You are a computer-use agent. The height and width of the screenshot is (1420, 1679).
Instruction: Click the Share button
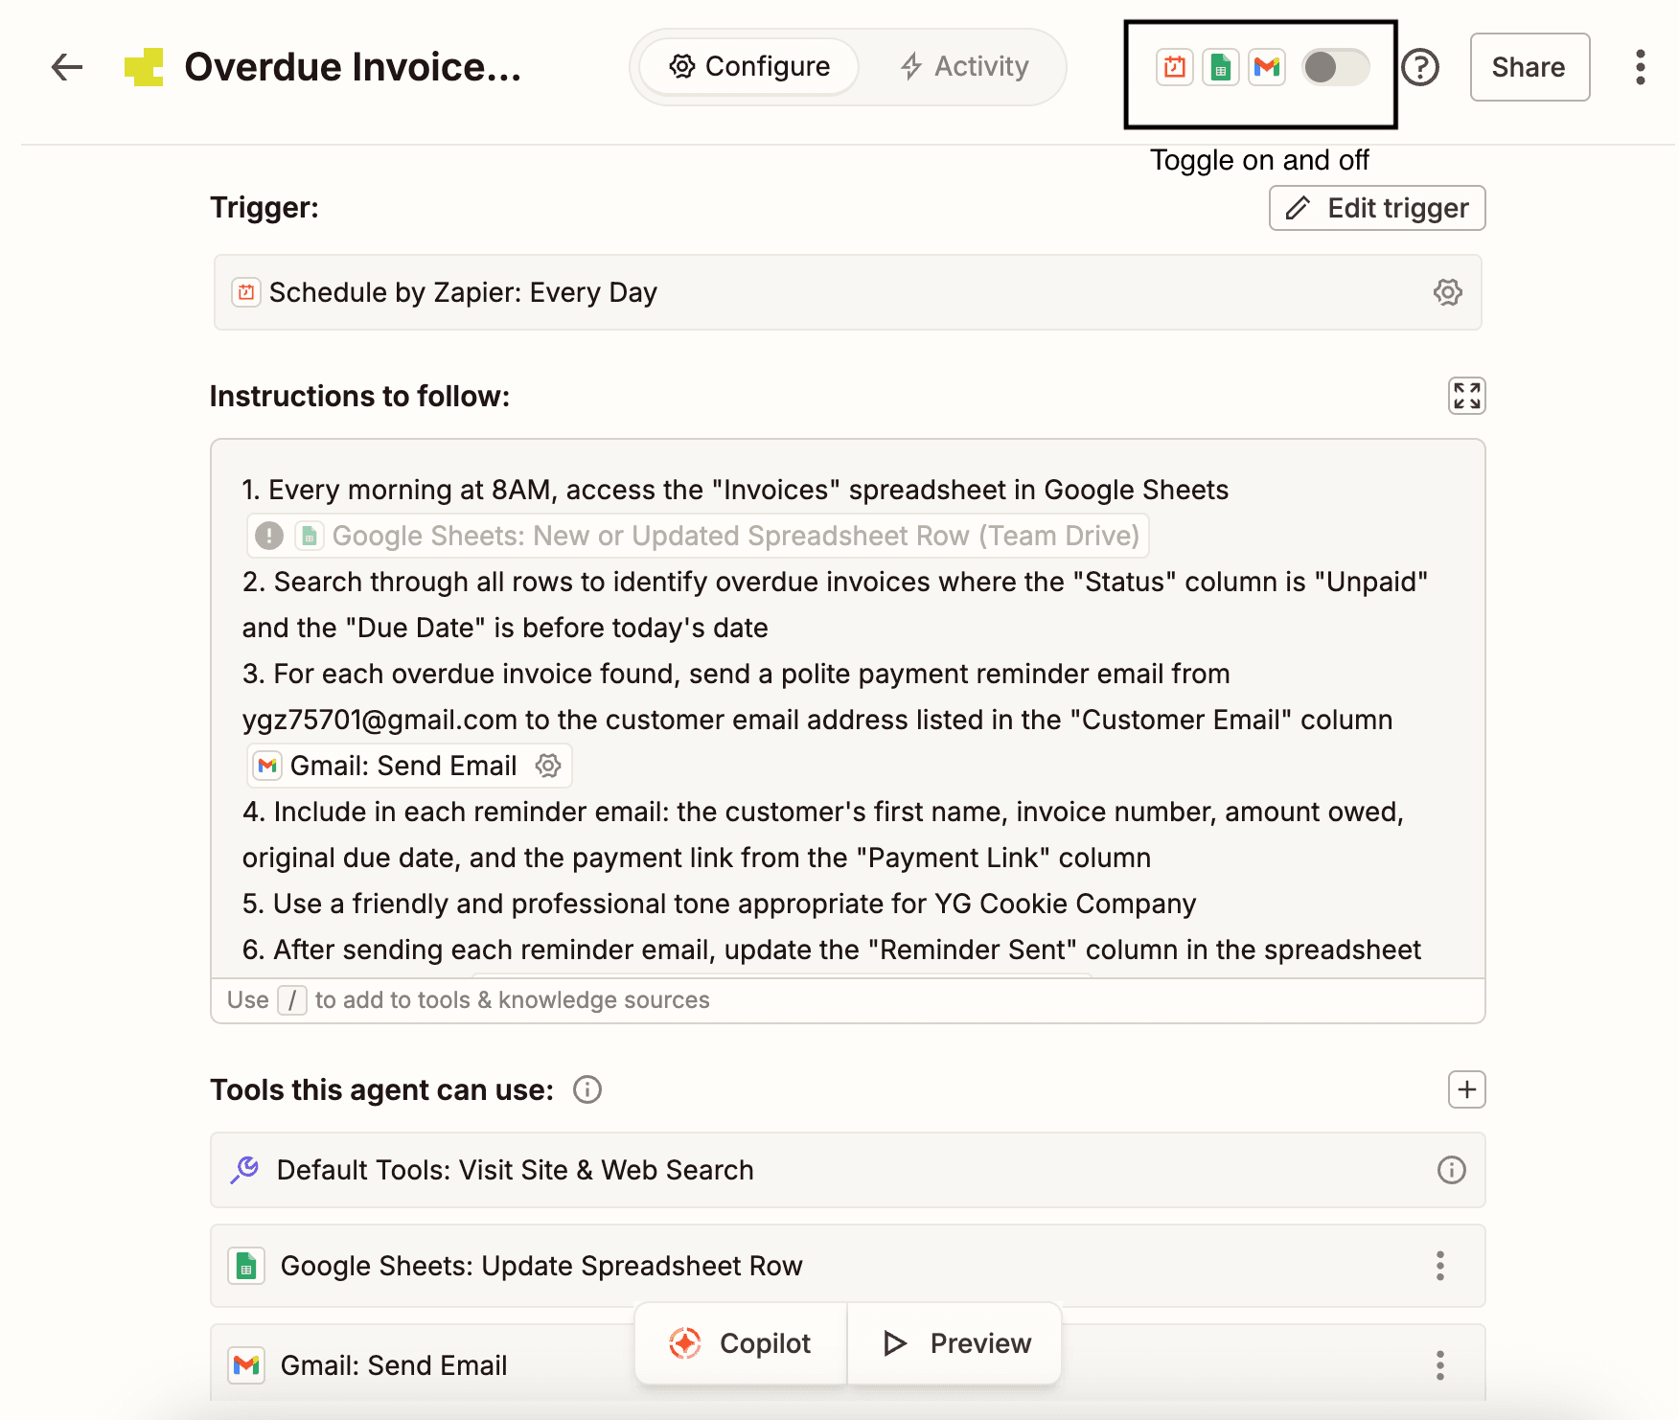[1529, 67]
